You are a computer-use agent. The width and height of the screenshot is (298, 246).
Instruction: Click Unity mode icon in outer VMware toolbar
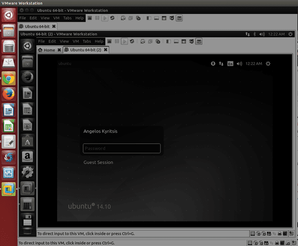pos(172,18)
